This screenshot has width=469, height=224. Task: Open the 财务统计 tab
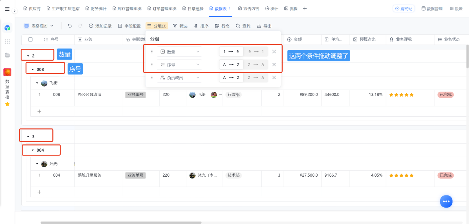click(96, 9)
